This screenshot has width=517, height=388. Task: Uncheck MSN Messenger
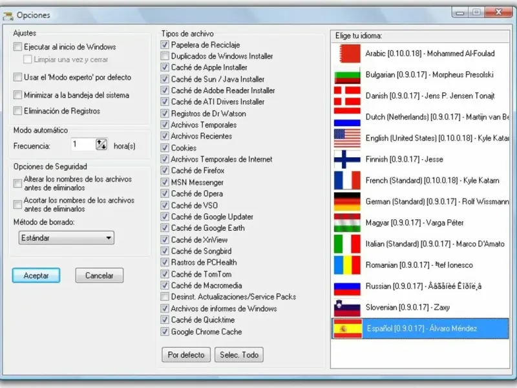165,182
